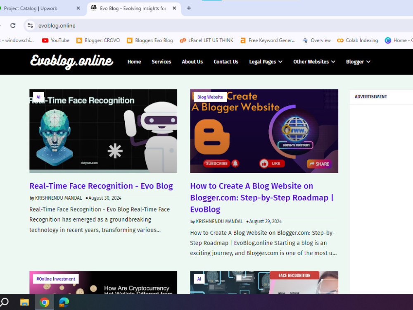Click the August 30, 2024 date
Image resolution: width=413 pixels, height=310 pixels.
click(105, 198)
